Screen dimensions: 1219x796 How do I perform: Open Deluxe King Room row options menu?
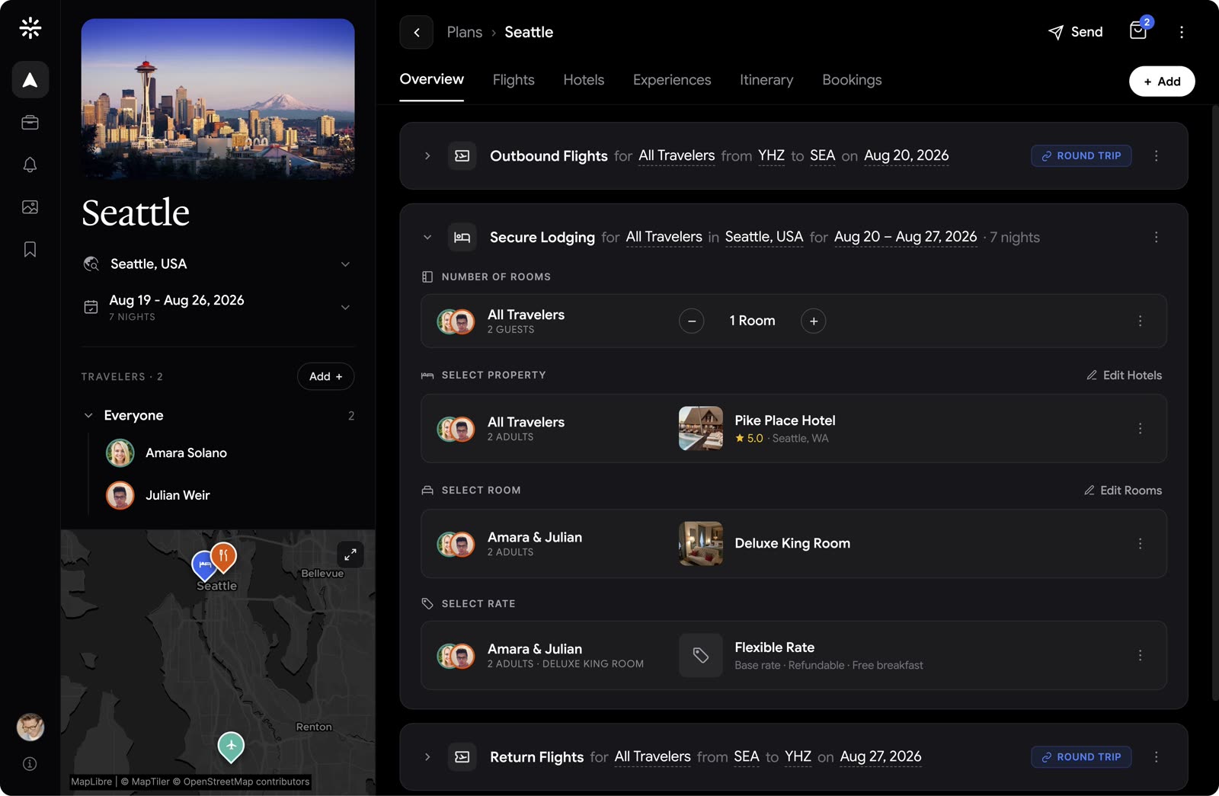(1141, 543)
